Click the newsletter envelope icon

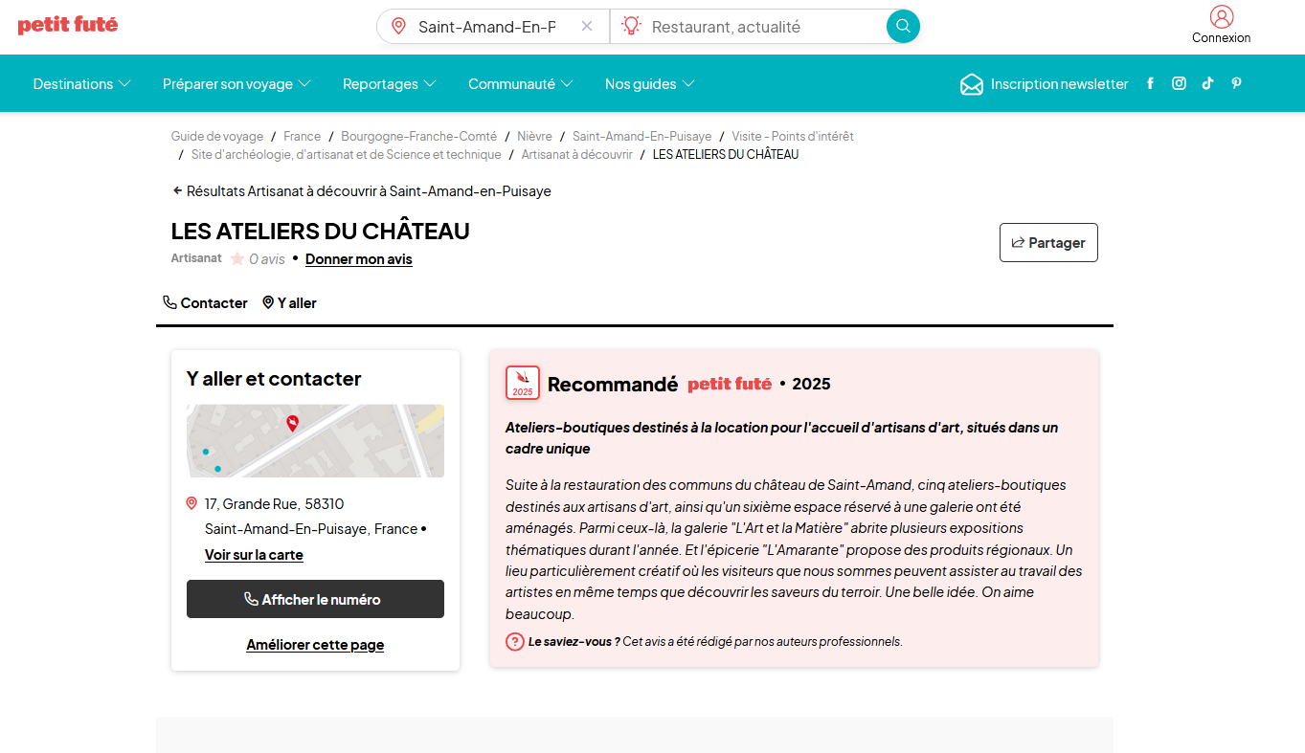point(972,84)
